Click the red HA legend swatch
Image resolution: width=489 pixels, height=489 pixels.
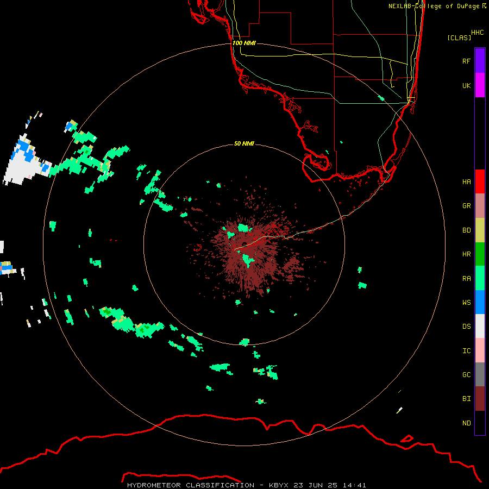tap(480, 181)
